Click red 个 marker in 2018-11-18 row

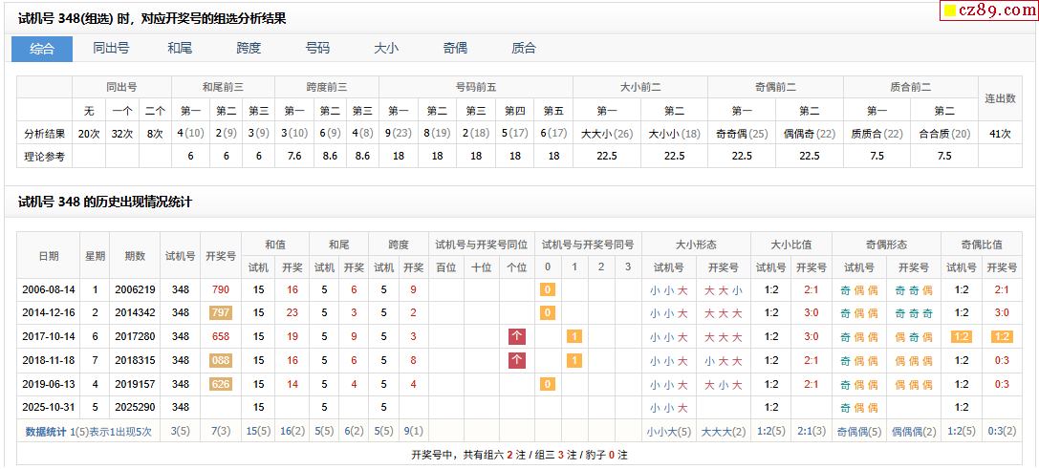pyautogui.click(x=517, y=360)
